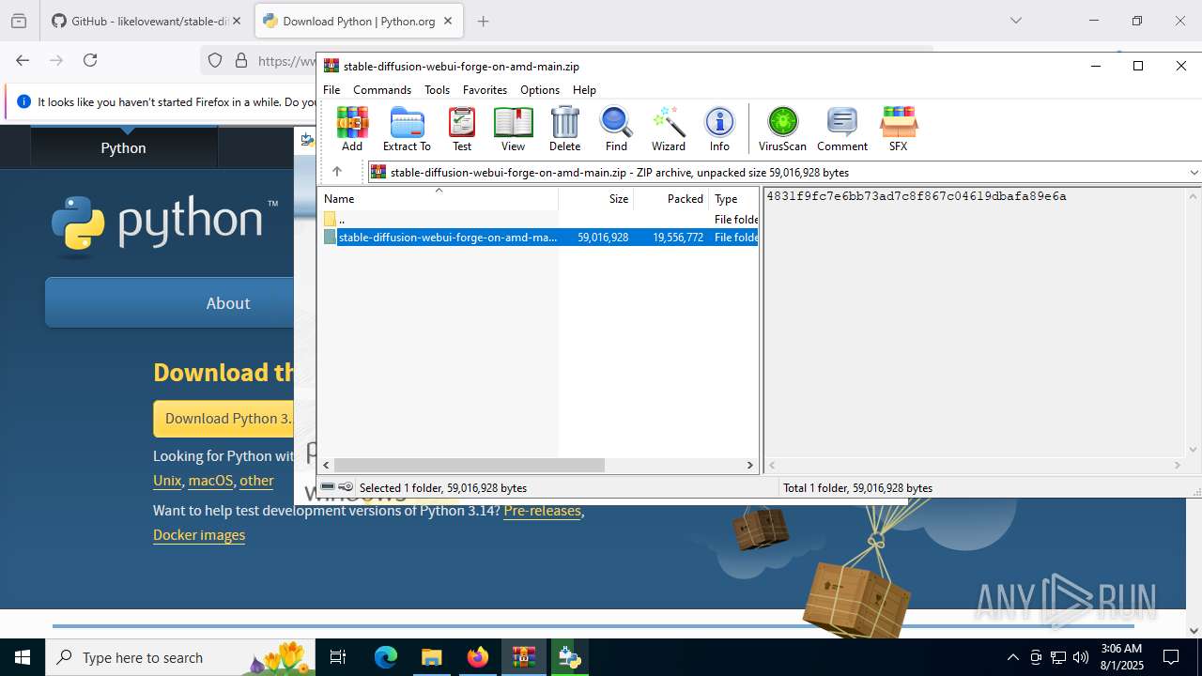
Task: Open the Pre-releases link
Action: click(x=542, y=511)
